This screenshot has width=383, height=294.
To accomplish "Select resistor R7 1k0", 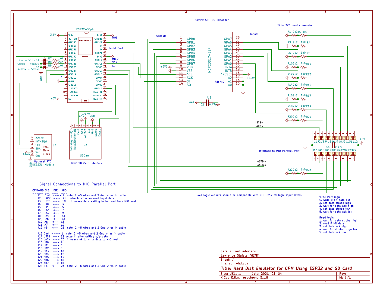I will pos(55,60).
